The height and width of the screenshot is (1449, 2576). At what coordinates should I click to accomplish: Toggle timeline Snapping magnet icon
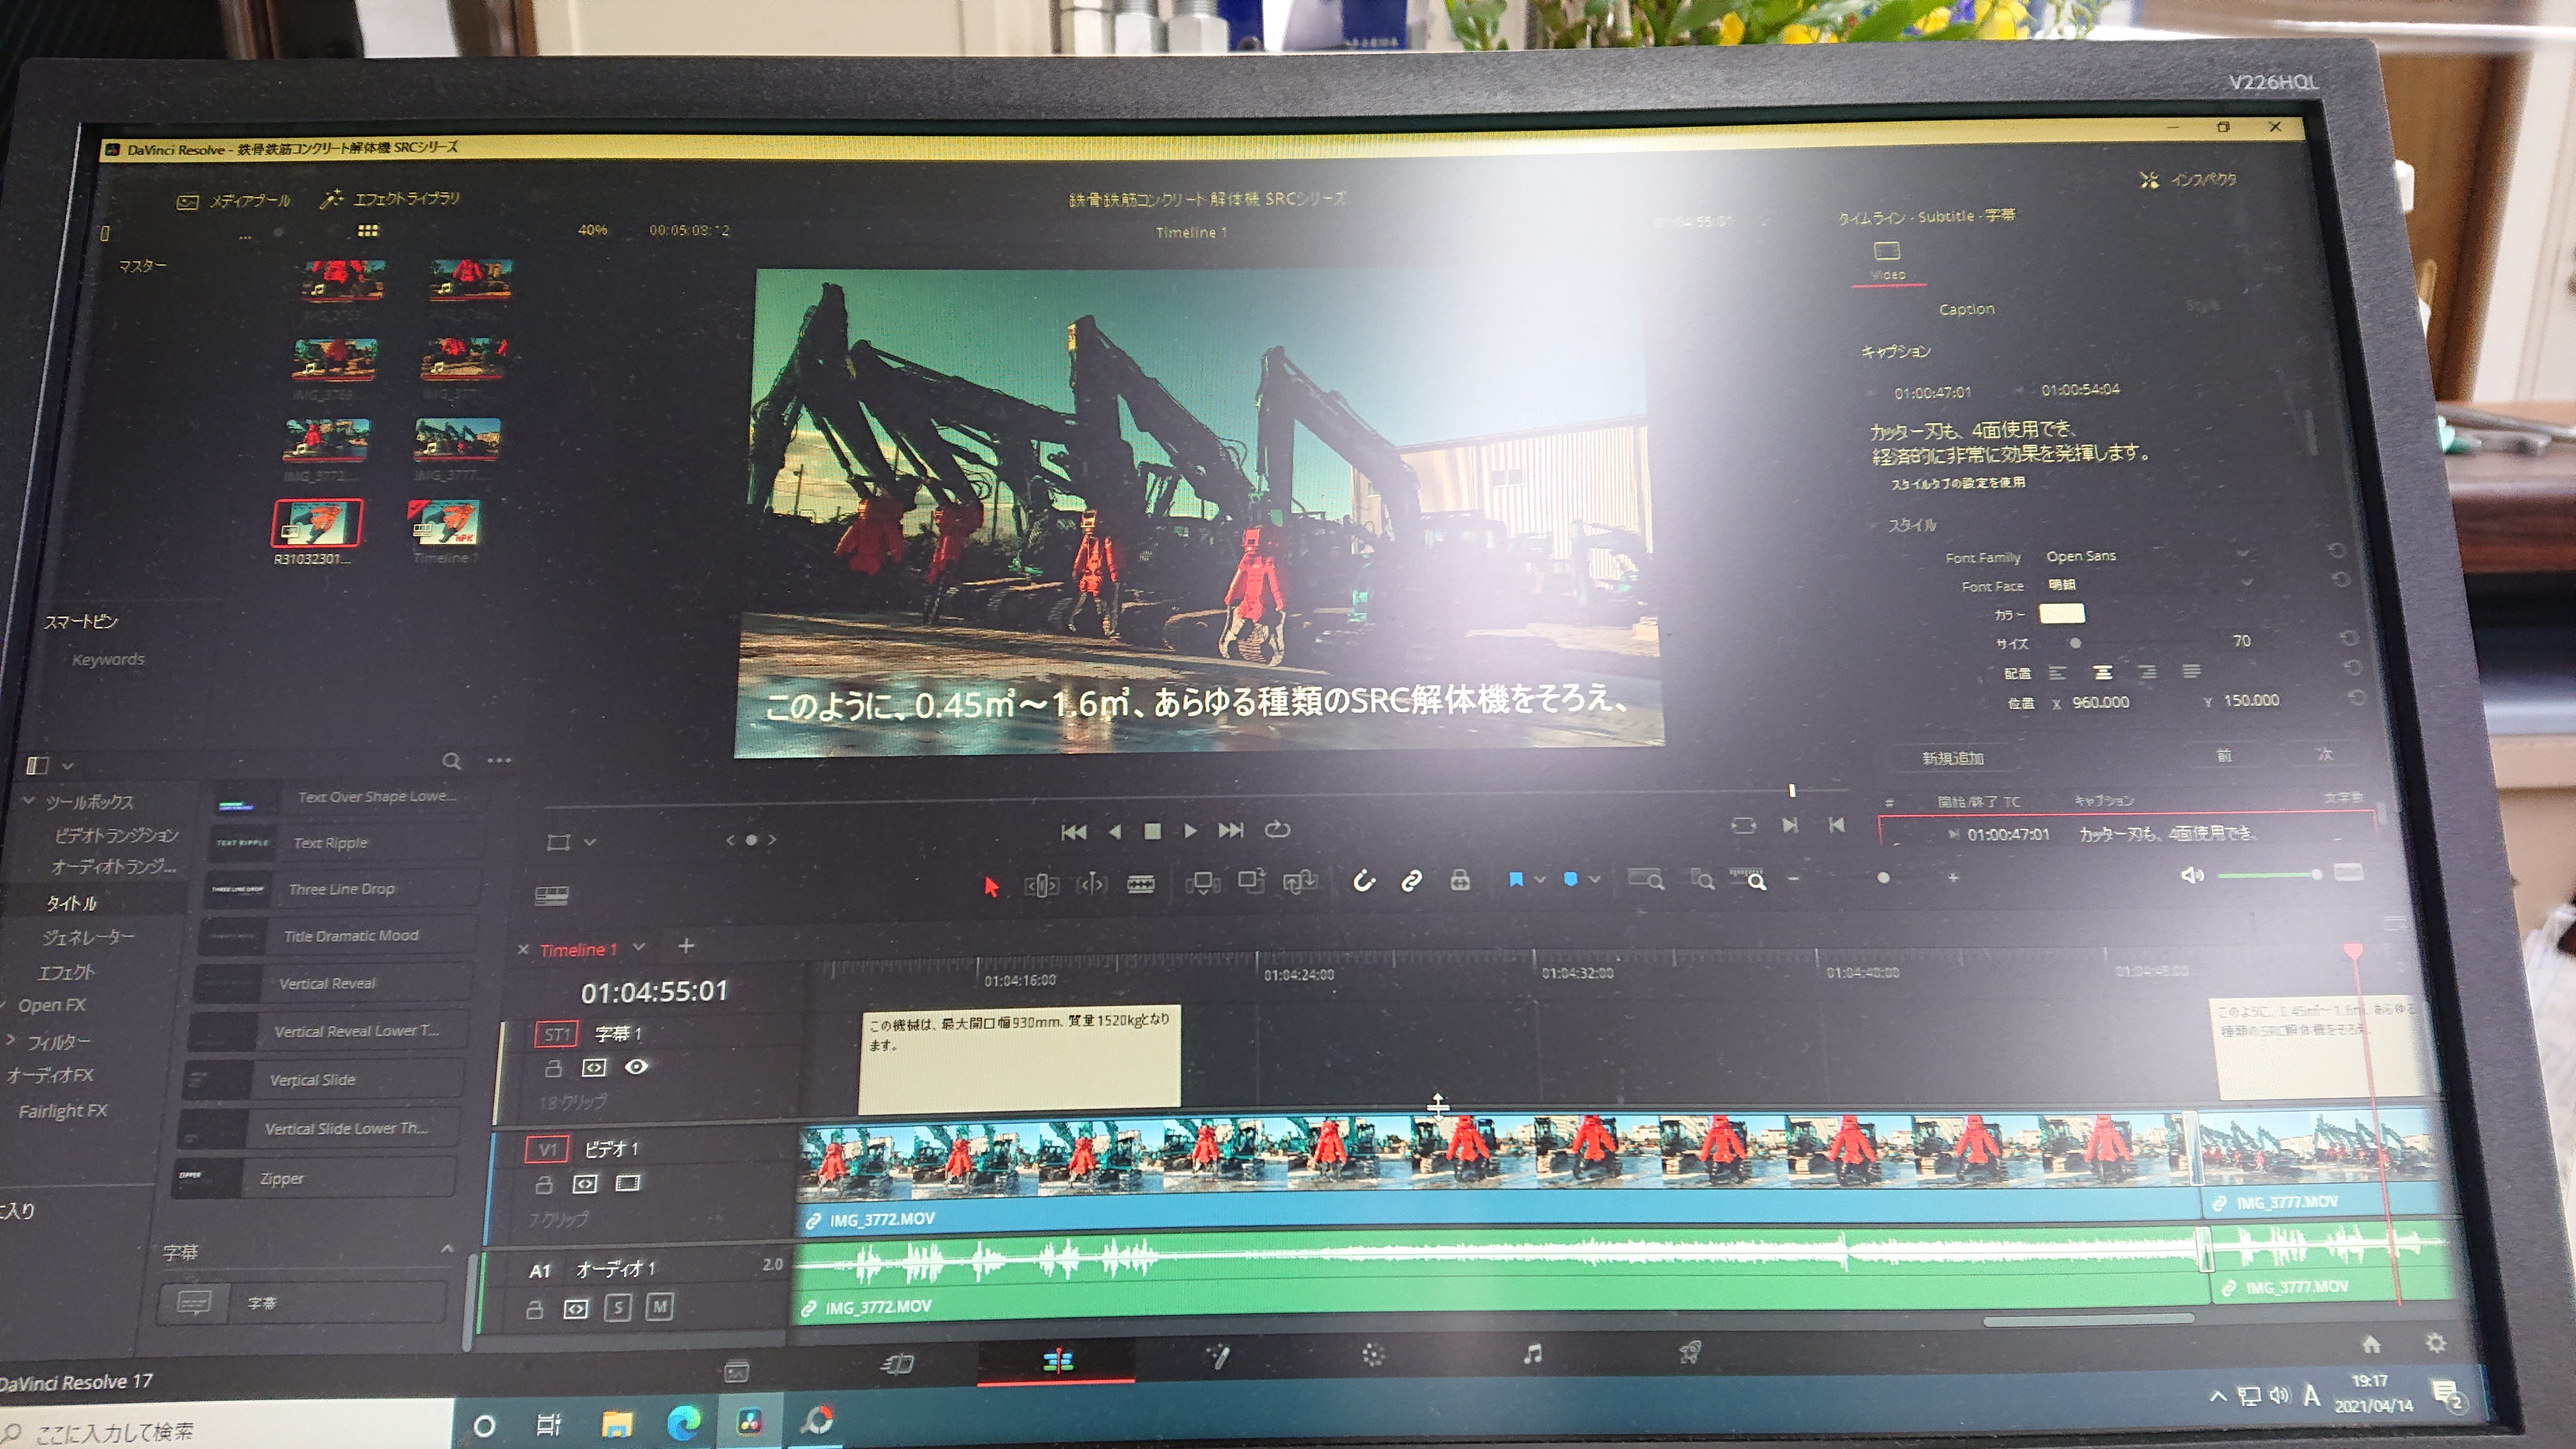click(x=1364, y=881)
